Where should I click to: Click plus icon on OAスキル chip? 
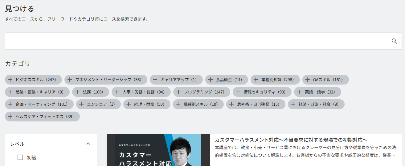(x=308, y=80)
